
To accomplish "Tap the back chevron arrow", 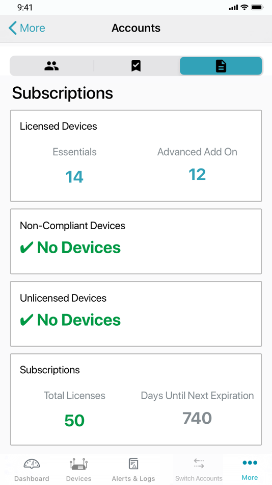I will click(12, 28).
